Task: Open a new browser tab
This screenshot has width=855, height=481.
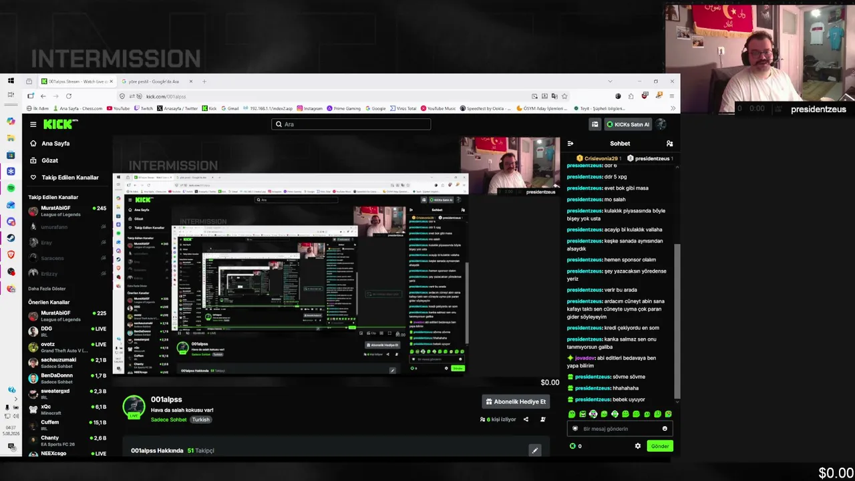Action: (204, 82)
